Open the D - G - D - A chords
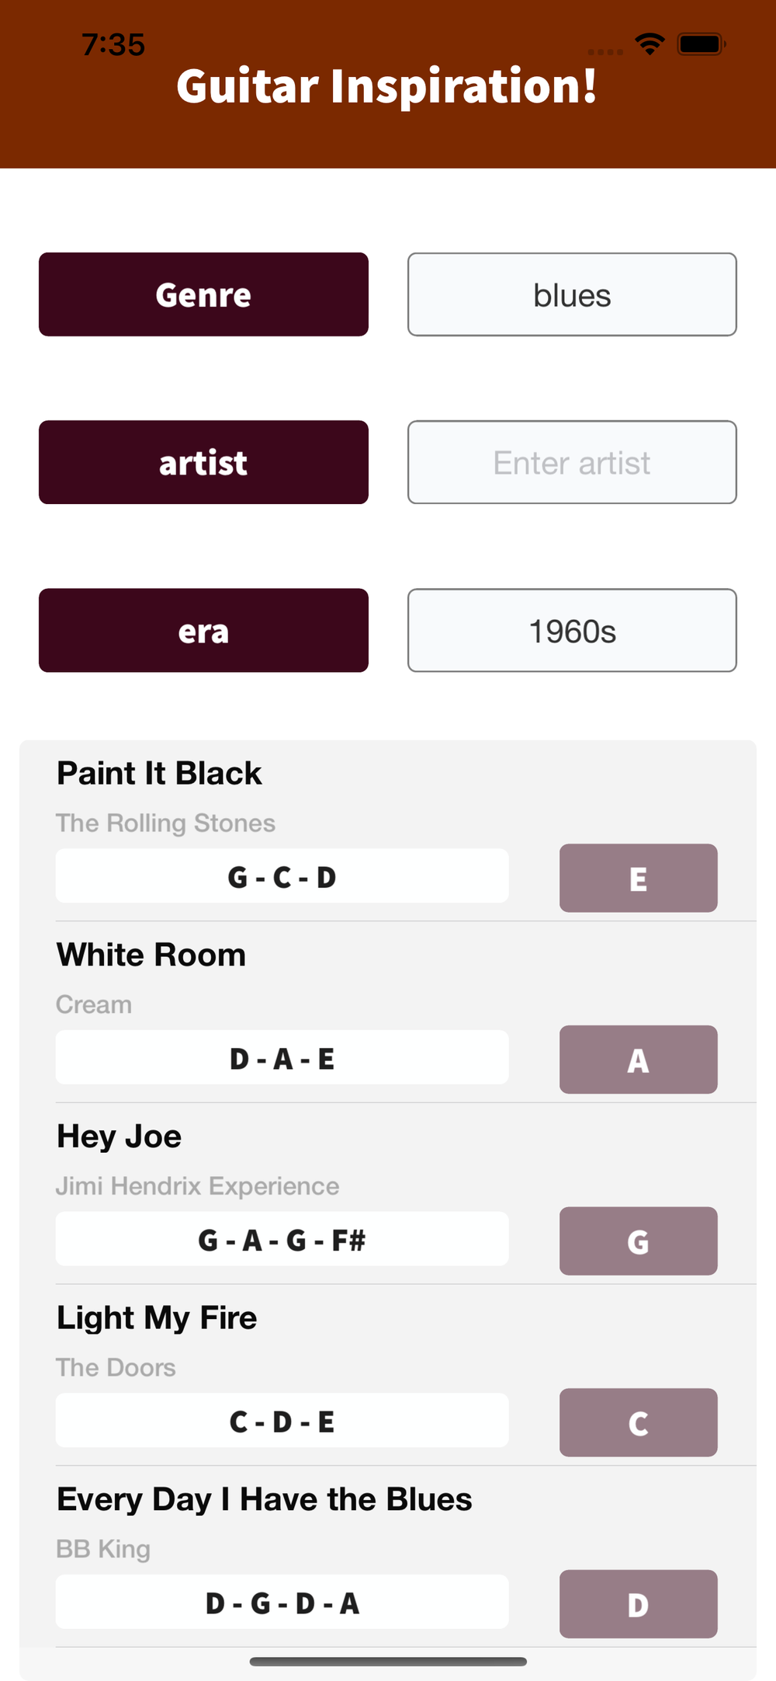This screenshot has height=1681, width=776. [x=282, y=1602]
